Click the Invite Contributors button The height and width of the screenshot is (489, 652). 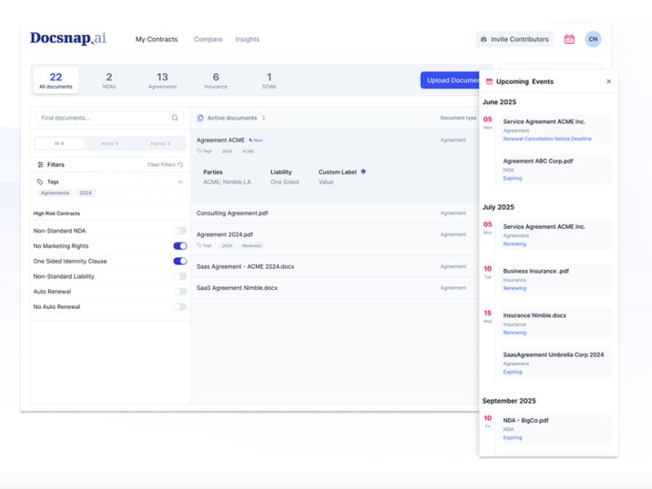coord(514,39)
